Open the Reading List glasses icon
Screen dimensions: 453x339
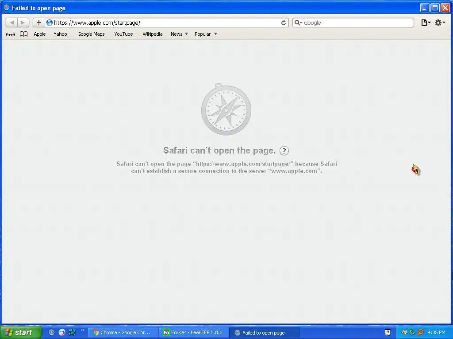11,34
